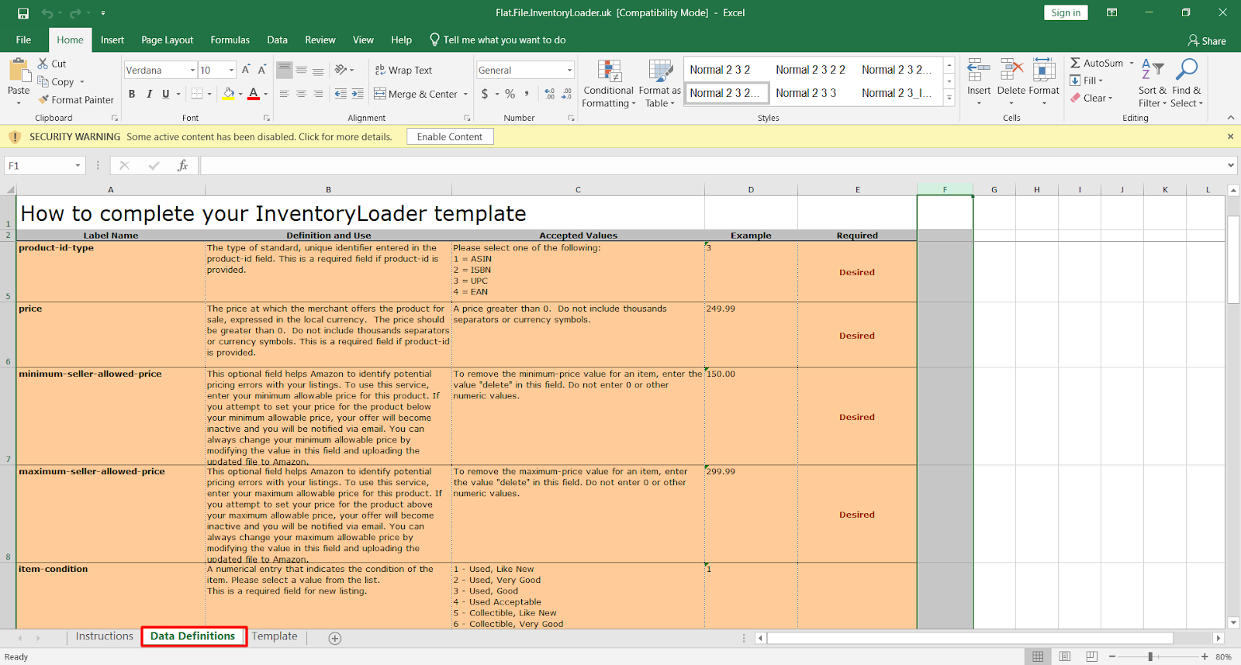Switch to Normal view in status bar
Screen dimensions: 1241x665
(x=1037, y=656)
